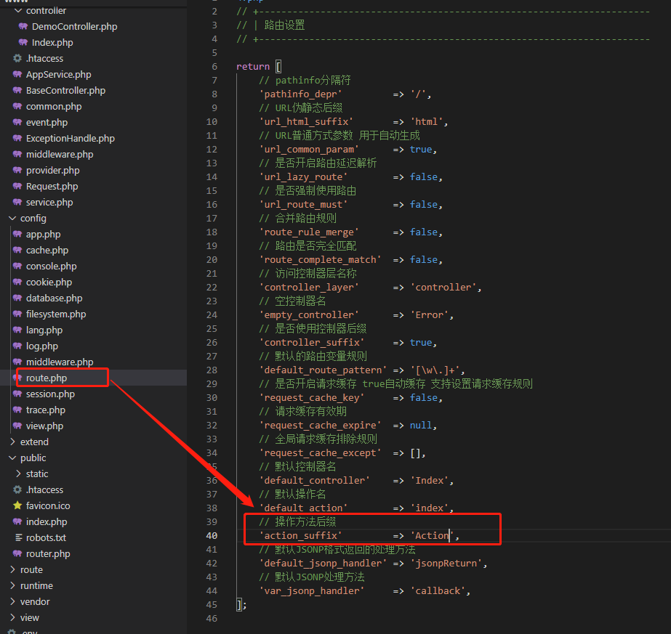Image resolution: width=671 pixels, height=634 pixels.
Task: Click the 'Error' value on line 24
Action: pyautogui.click(x=429, y=314)
